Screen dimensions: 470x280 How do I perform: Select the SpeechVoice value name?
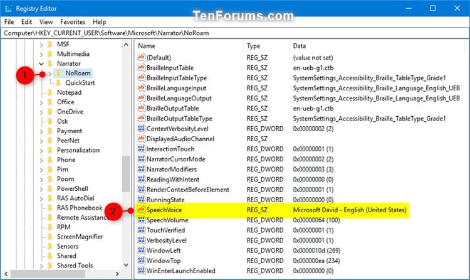point(164,210)
